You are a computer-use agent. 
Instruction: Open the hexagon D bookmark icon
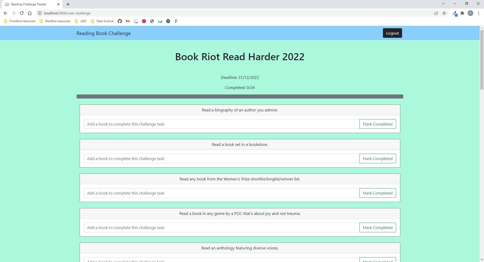point(168,21)
